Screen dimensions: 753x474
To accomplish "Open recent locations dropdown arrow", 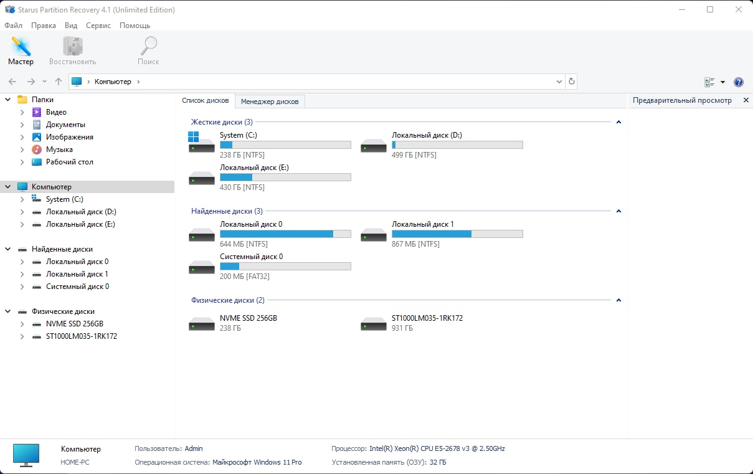I will [x=44, y=82].
